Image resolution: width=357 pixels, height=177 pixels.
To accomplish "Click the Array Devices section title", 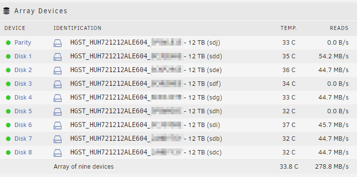I will pos(41,11).
